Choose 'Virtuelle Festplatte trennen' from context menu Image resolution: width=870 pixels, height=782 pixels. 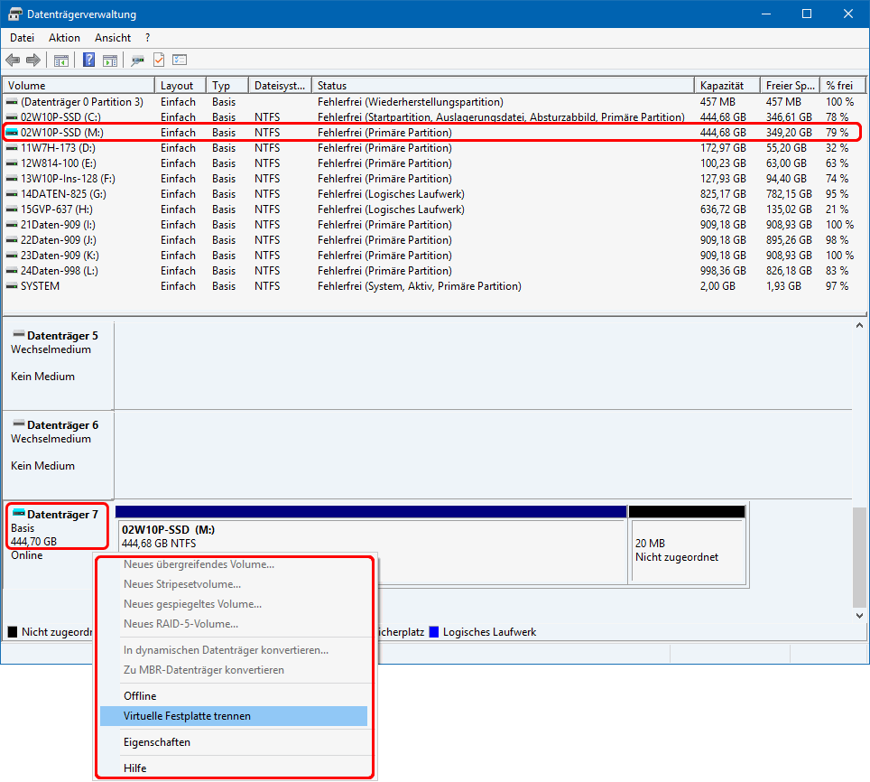pos(187,716)
